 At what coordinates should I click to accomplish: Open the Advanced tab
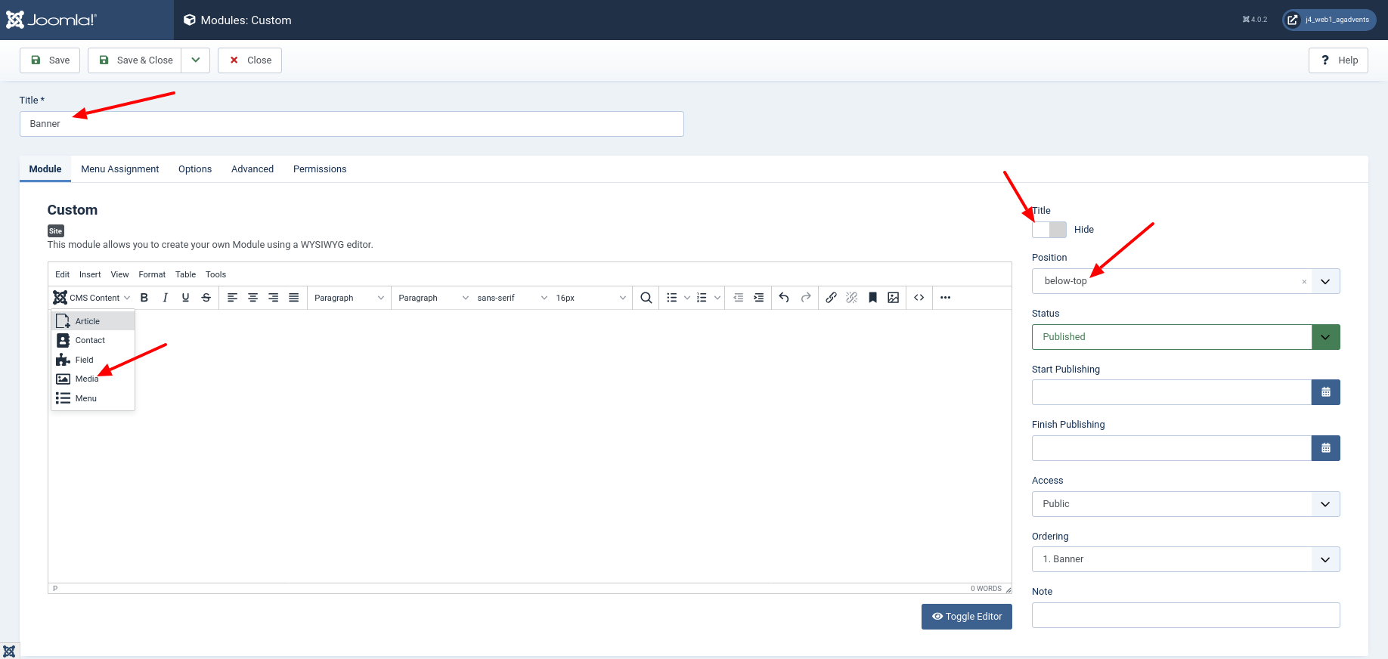(x=253, y=169)
